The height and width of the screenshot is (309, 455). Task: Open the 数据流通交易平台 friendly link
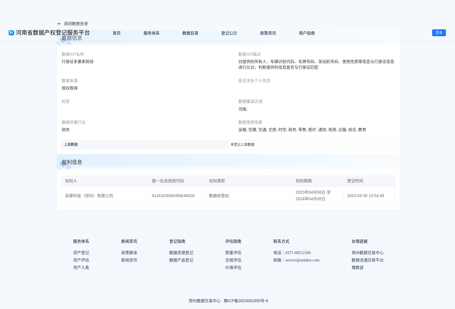(368, 260)
